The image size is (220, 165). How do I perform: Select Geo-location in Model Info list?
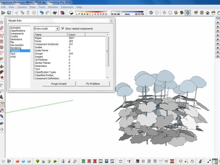tap(17, 45)
